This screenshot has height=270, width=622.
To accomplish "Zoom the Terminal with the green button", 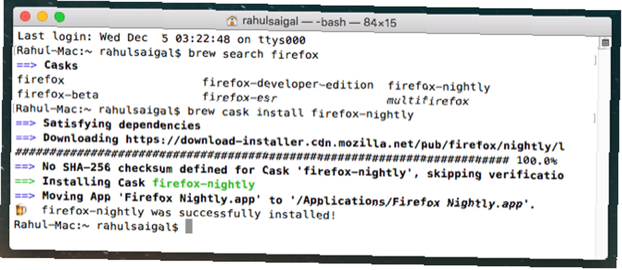I will click(60, 17).
